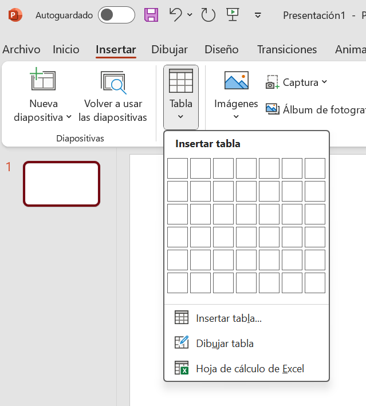Screen dimensions: 366x406
Task: Select slide 1 thumbnail
Action: point(61,184)
